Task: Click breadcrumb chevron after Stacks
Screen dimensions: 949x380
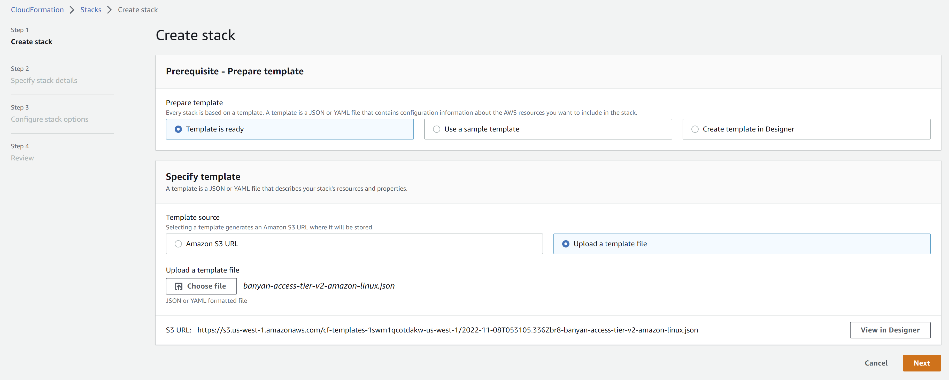Action: point(109,10)
